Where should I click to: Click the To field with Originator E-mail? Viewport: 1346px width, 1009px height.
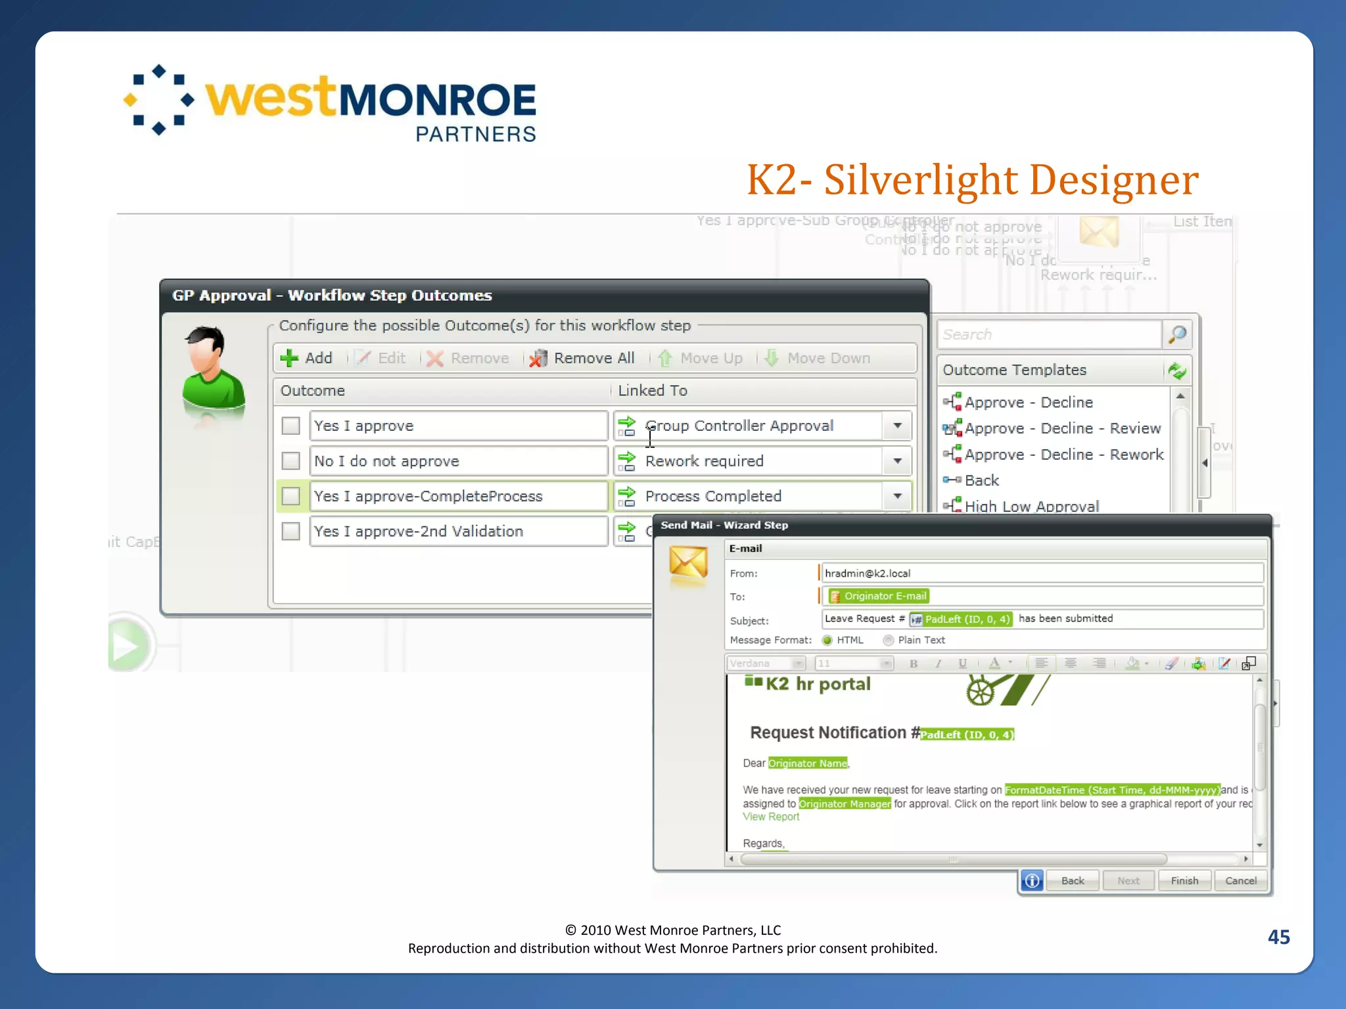pos(1042,596)
